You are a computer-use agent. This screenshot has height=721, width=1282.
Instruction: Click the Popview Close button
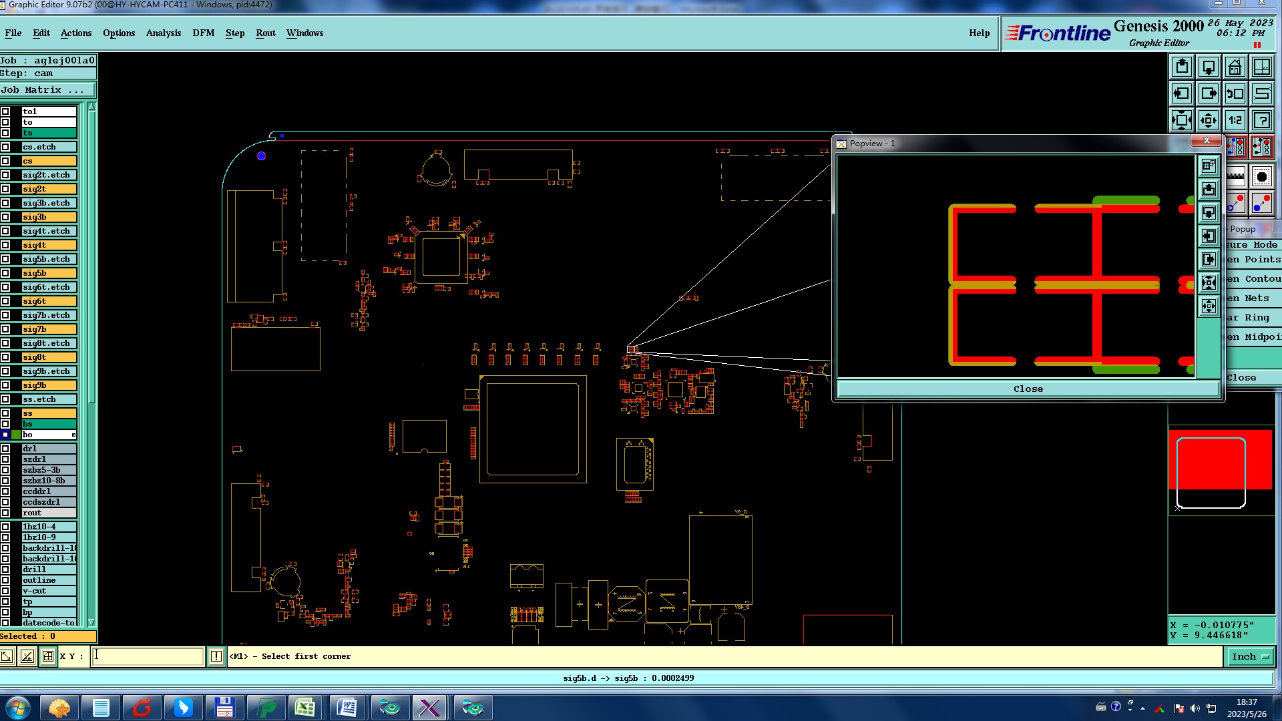tap(1028, 389)
